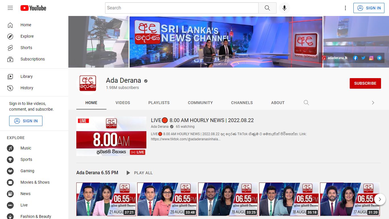Switch to the CHANNELS tab

[242, 103]
